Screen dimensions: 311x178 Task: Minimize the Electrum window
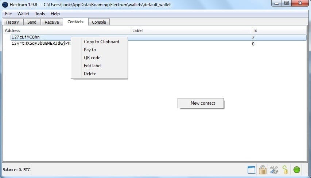click(277, 3)
